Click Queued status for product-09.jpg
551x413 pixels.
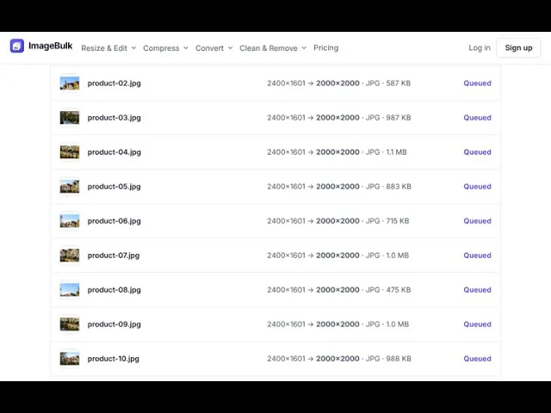point(477,324)
